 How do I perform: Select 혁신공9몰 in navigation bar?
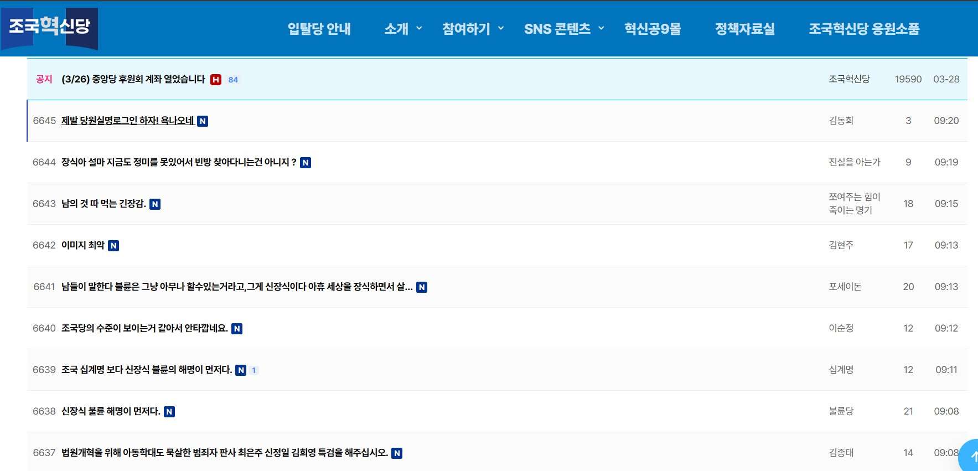pyautogui.click(x=653, y=29)
